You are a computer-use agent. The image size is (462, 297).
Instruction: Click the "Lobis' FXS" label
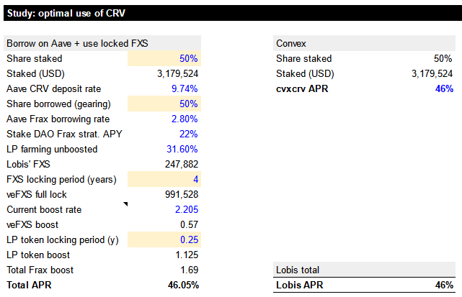point(28,164)
